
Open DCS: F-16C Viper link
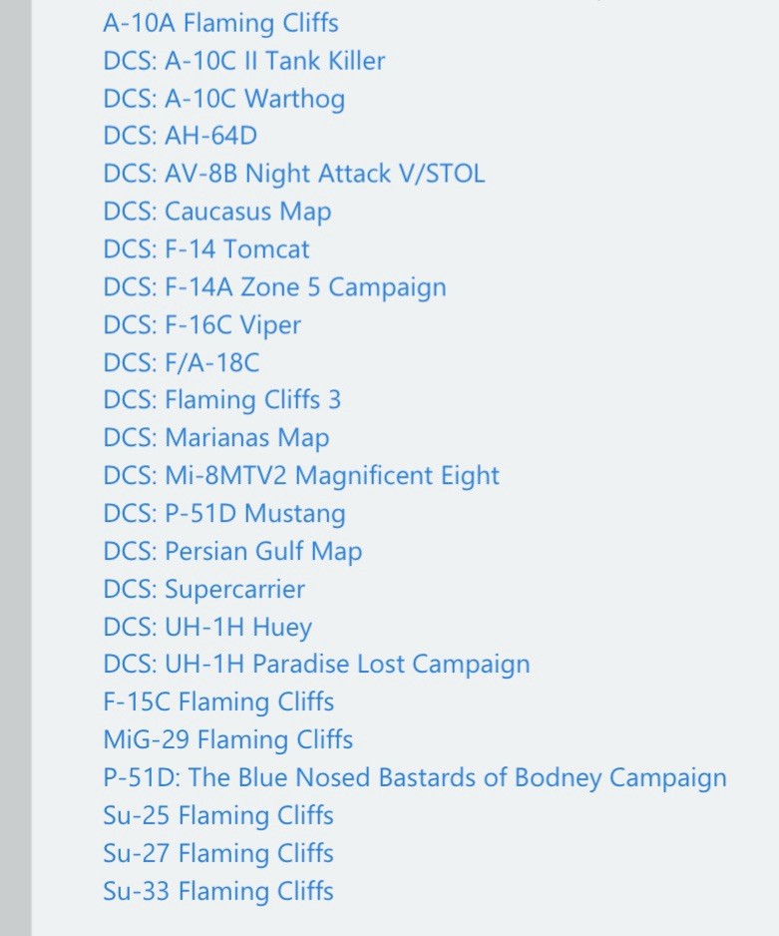coord(201,325)
